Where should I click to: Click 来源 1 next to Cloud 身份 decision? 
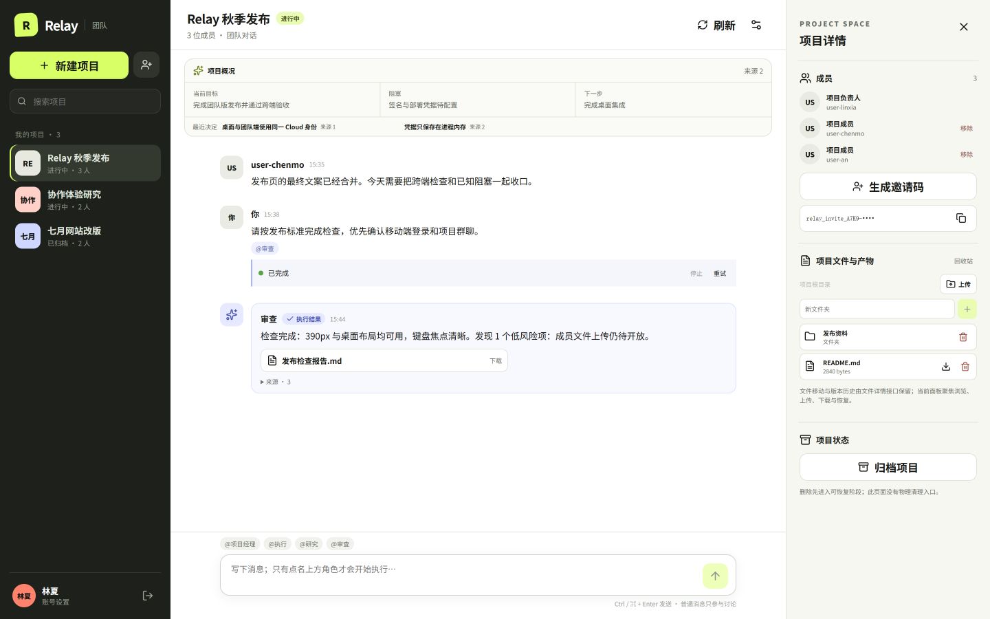click(x=328, y=127)
